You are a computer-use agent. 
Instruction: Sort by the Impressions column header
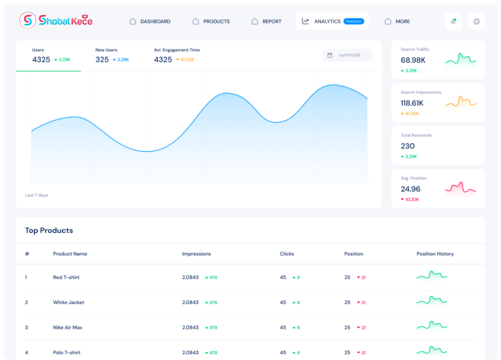coord(196,254)
